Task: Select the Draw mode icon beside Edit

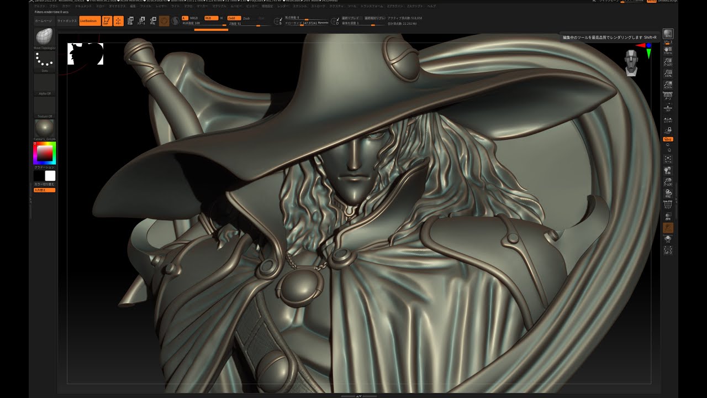Action: point(118,21)
